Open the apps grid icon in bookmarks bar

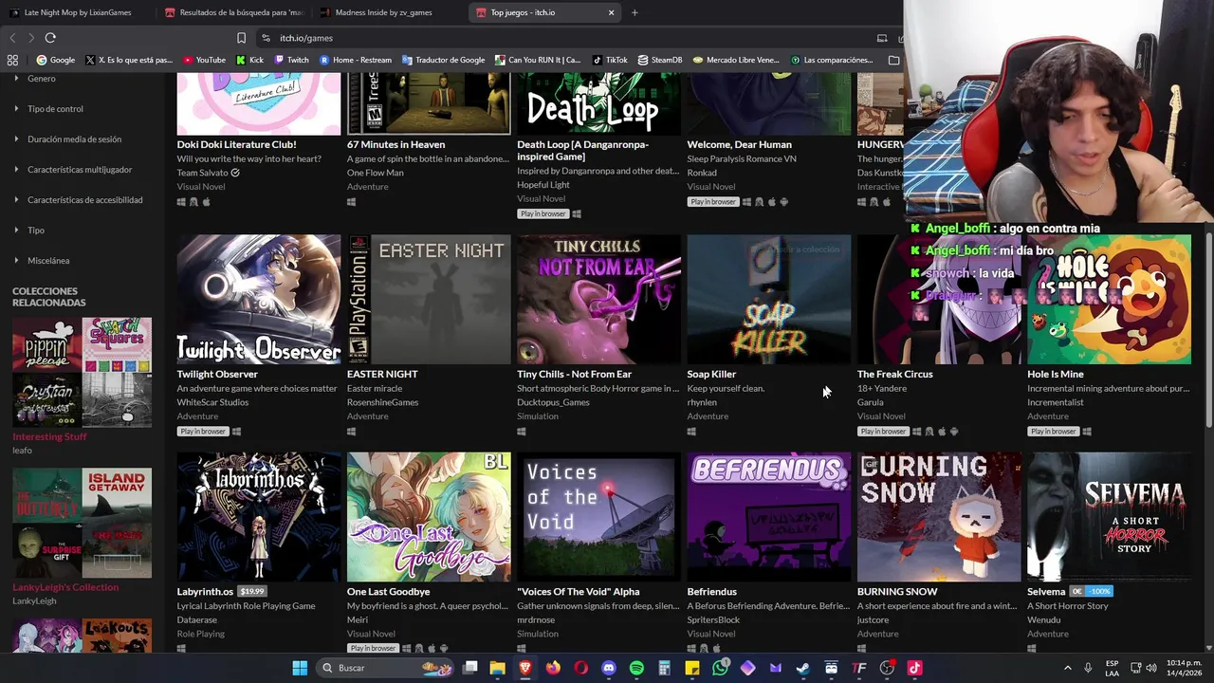(x=12, y=60)
